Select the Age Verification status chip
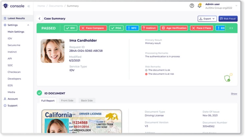Screen dimensions: 249x140 [174, 28]
